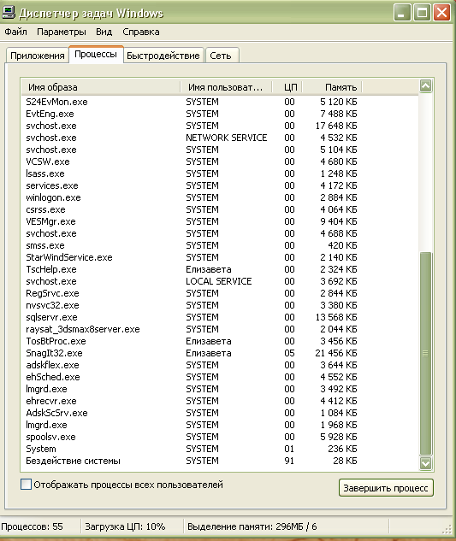
Task: Select the smss.exe process
Action: click(220, 245)
